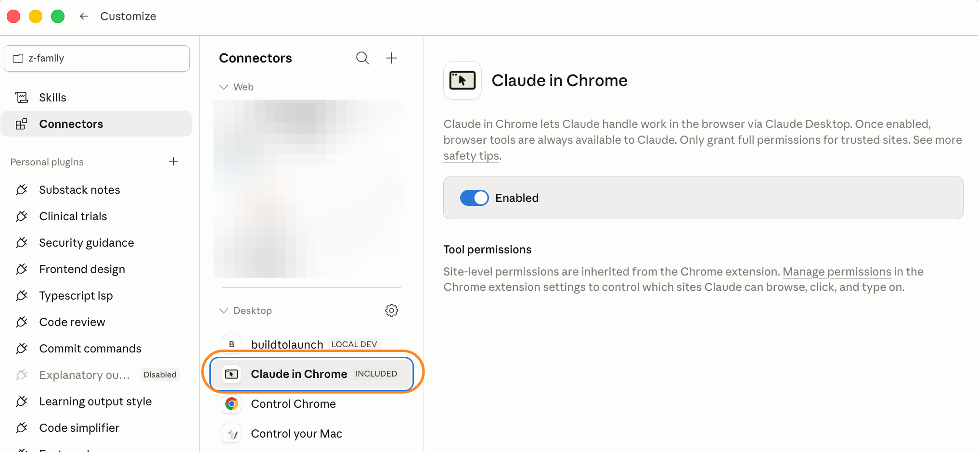Open Desktop connectors settings gear

click(x=392, y=311)
